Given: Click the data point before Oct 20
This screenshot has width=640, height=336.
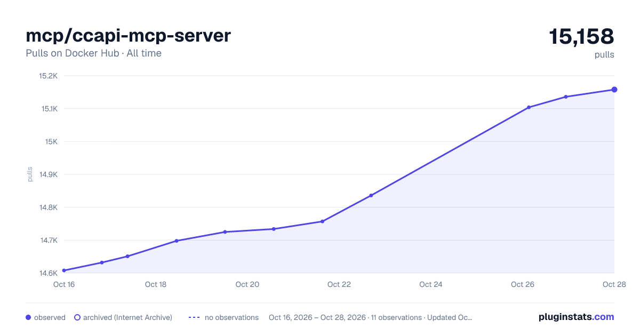Looking at the screenshot, I should click(225, 232).
